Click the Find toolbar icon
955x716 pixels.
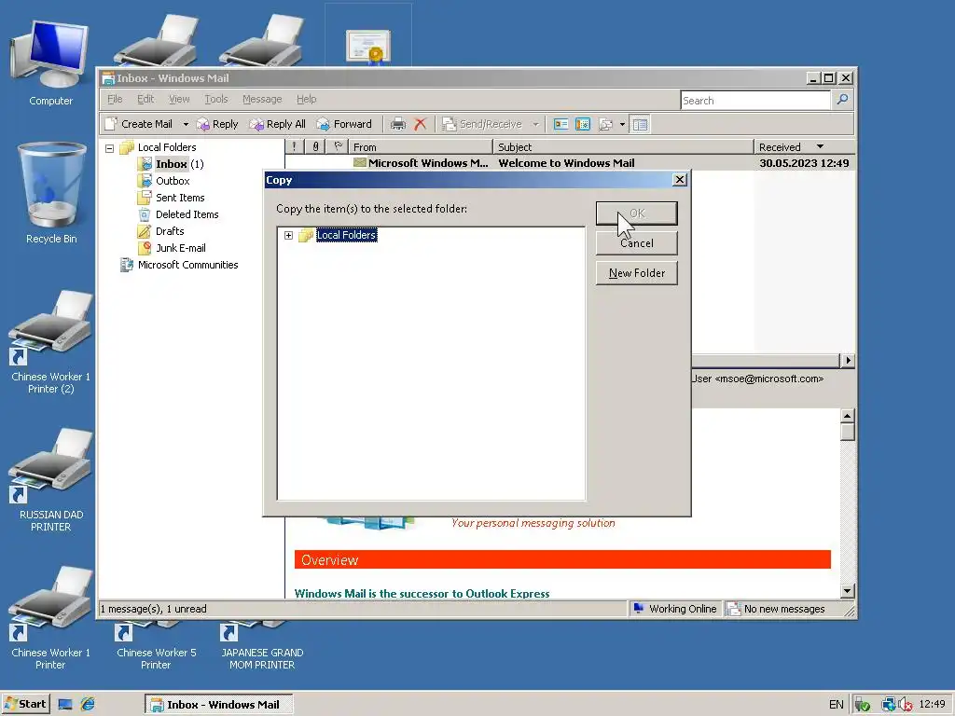[x=605, y=124]
